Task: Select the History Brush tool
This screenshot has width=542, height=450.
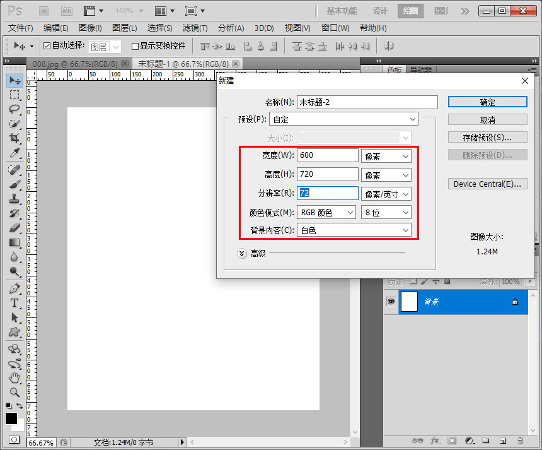Action: point(14,213)
